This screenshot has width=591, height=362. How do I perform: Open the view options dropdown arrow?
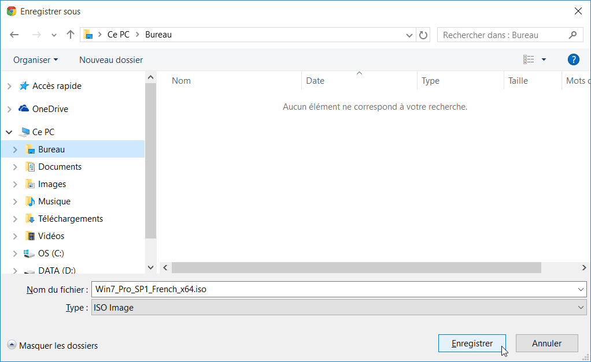(544, 59)
